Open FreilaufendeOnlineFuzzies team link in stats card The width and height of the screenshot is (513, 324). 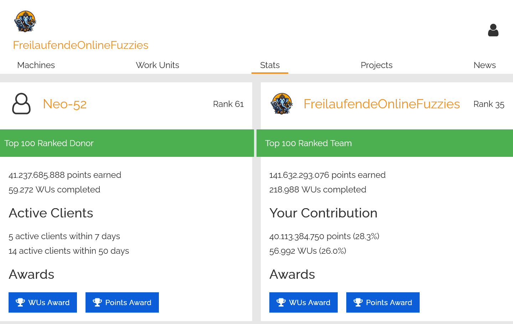click(x=382, y=104)
